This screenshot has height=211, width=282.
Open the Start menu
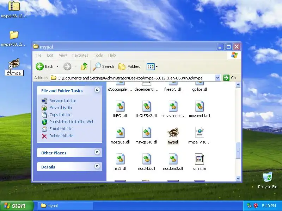click(17, 206)
